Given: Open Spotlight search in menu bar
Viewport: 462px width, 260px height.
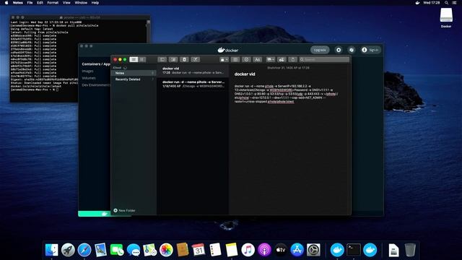Looking at the screenshot, I should [446, 3].
